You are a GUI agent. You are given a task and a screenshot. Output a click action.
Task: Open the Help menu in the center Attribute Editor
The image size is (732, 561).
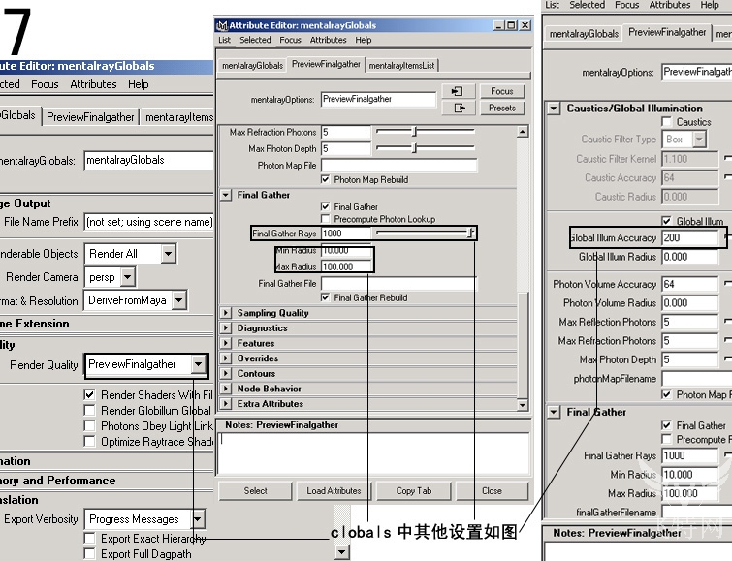pyautogui.click(x=364, y=40)
